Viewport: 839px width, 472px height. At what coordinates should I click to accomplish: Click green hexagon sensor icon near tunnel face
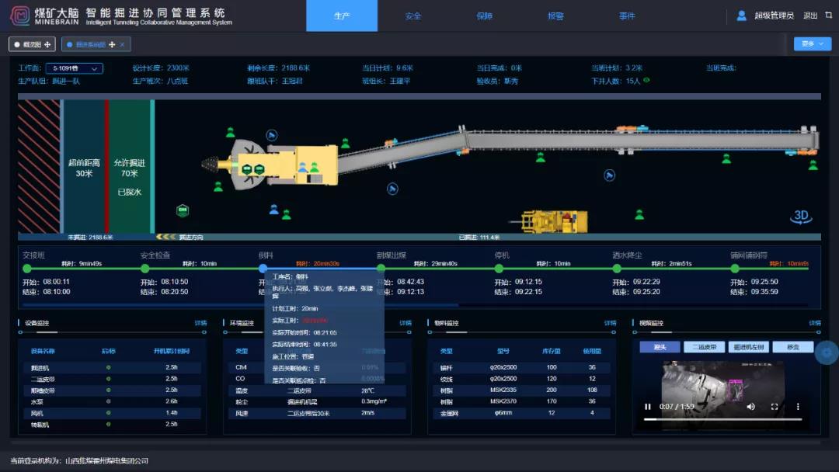coord(183,210)
